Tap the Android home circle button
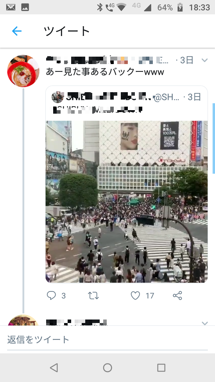This screenshot has width=215, height=382. [x=107, y=368]
